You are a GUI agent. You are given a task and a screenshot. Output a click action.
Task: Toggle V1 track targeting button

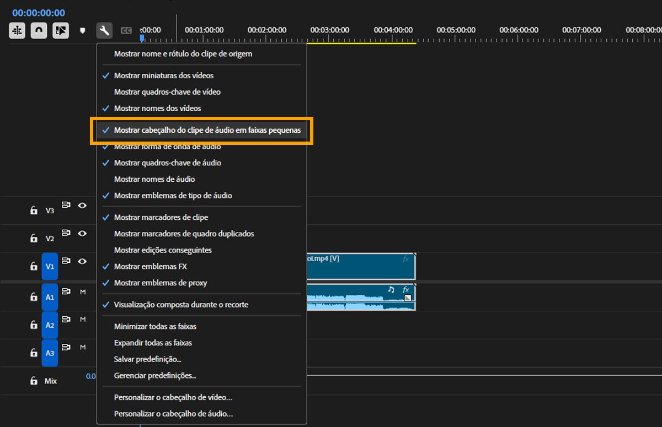(50, 266)
